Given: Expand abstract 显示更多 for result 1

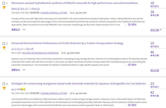Looking at the screenshot, I should (x=132, y=25).
